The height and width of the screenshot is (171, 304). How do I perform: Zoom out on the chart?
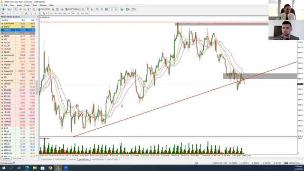pos(102,9)
